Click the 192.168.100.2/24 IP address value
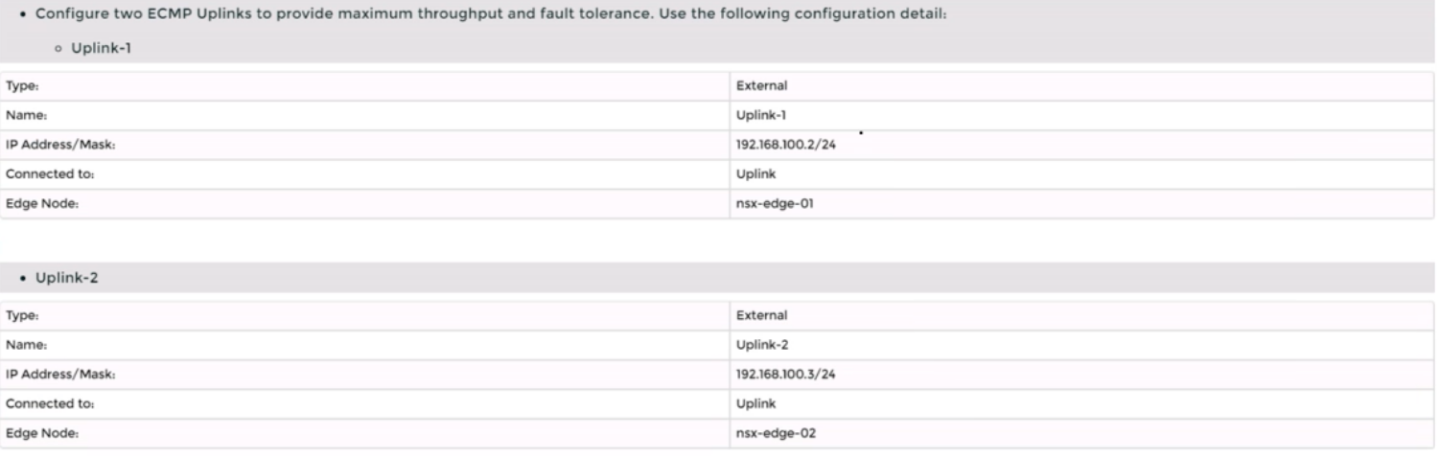The image size is (1440, 457). click(779, 145)
